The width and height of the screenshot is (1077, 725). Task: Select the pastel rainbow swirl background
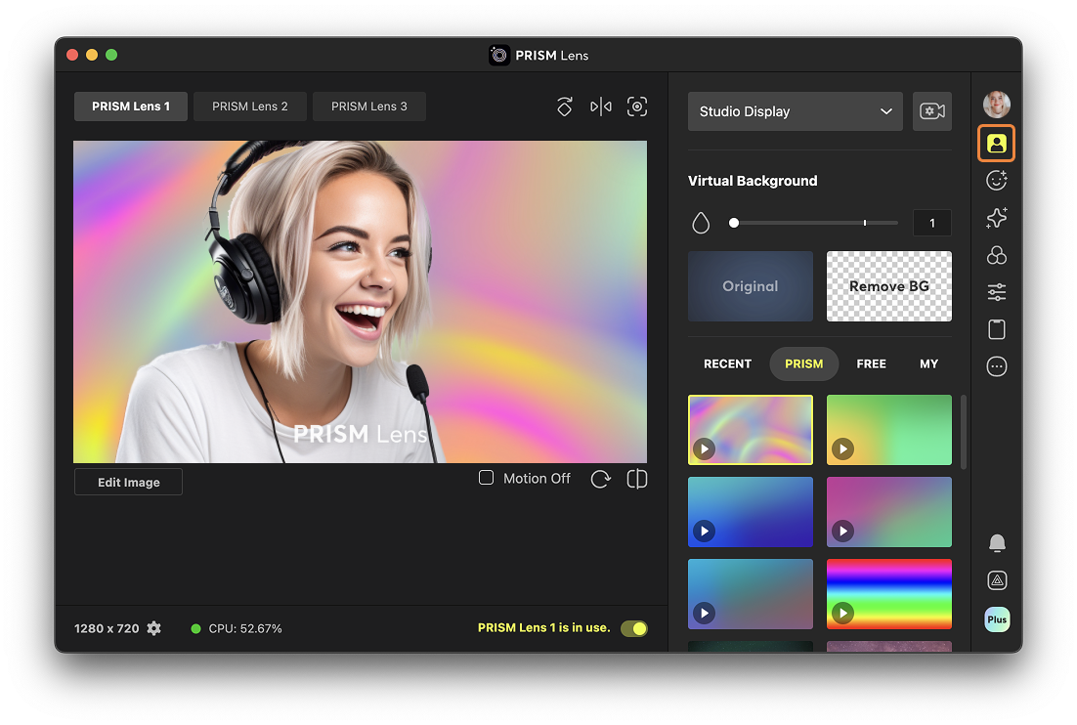[750, 430]
